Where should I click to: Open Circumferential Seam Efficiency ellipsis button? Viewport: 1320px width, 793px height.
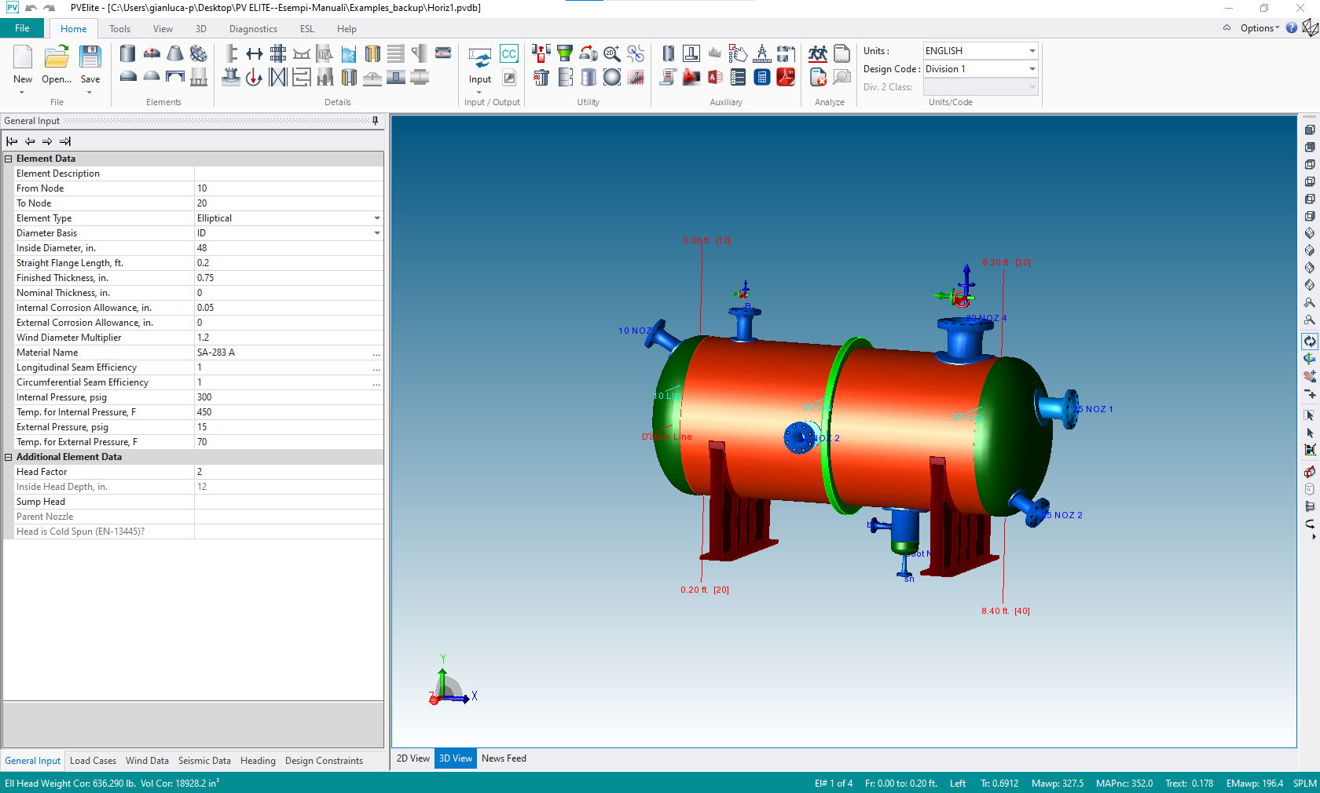(376, 382)
